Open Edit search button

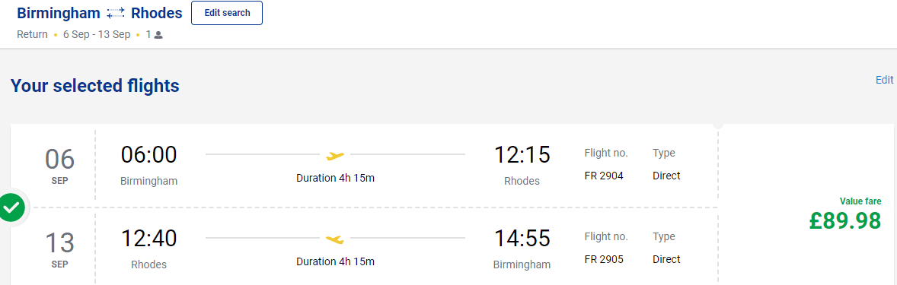(227, 13)
